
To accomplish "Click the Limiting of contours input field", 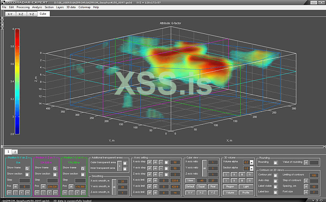I will [x=314, y=175].
